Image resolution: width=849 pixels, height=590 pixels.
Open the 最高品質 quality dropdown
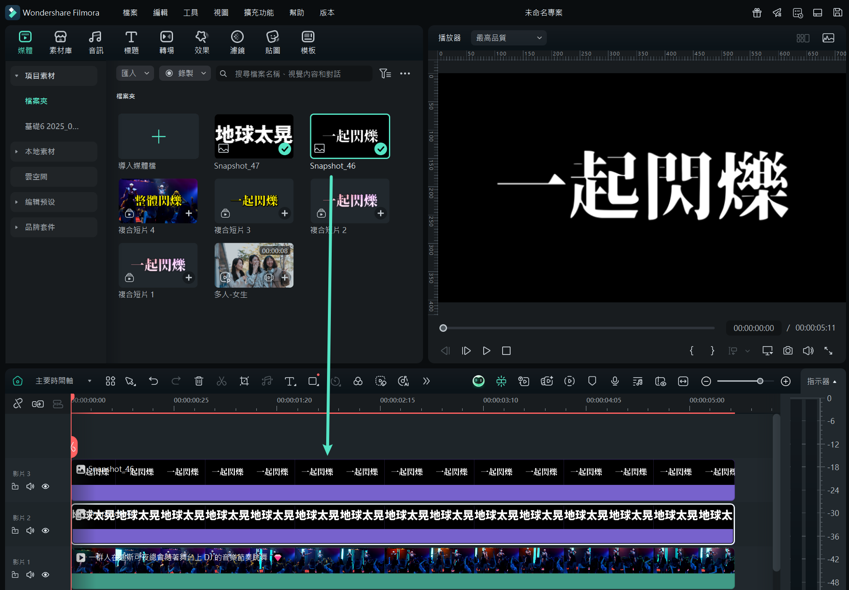click(508, 38)
